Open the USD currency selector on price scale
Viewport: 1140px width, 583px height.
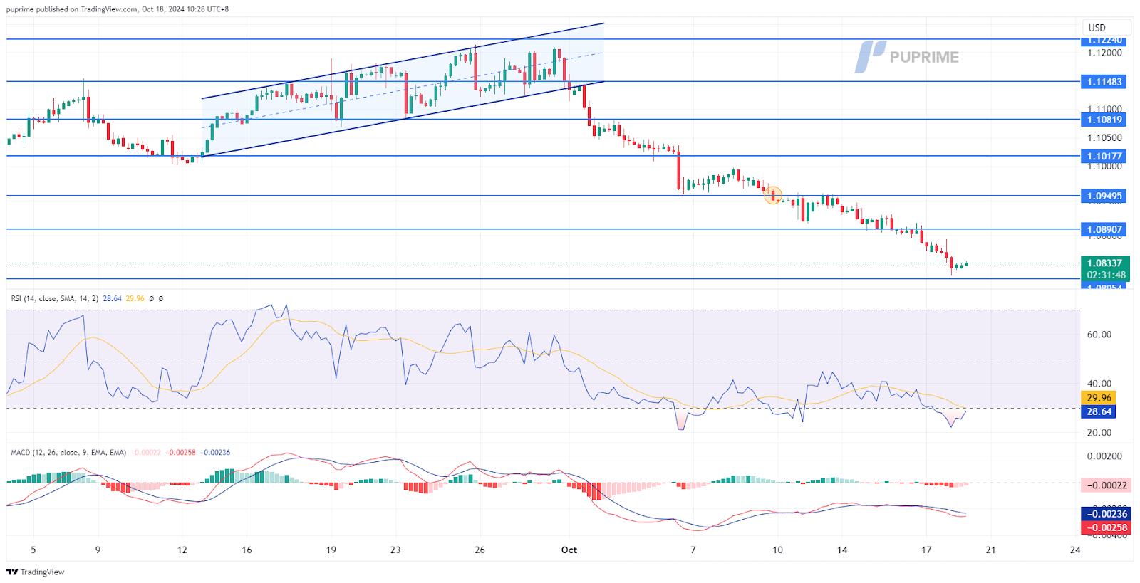[1107, 28]
